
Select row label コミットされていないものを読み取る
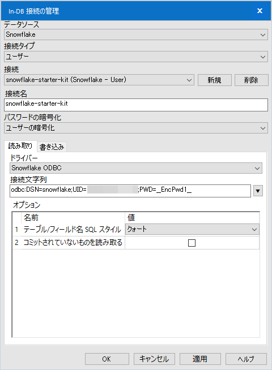click(x=73, y=243)
